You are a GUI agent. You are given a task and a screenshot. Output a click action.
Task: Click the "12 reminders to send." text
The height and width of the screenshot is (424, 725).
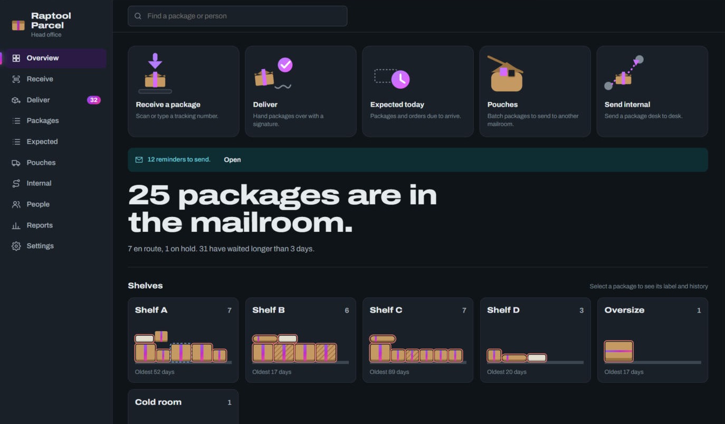click(179, 159)
